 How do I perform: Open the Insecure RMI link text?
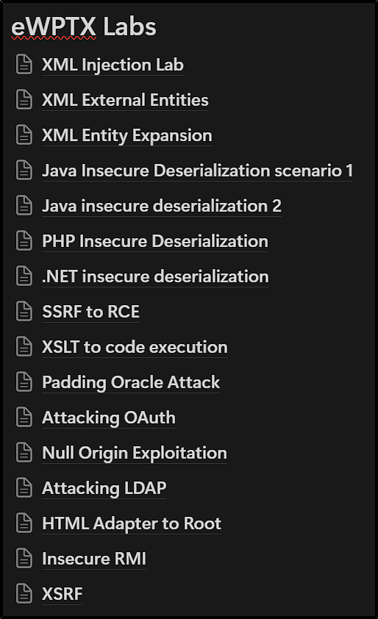[x=94, y=559]
